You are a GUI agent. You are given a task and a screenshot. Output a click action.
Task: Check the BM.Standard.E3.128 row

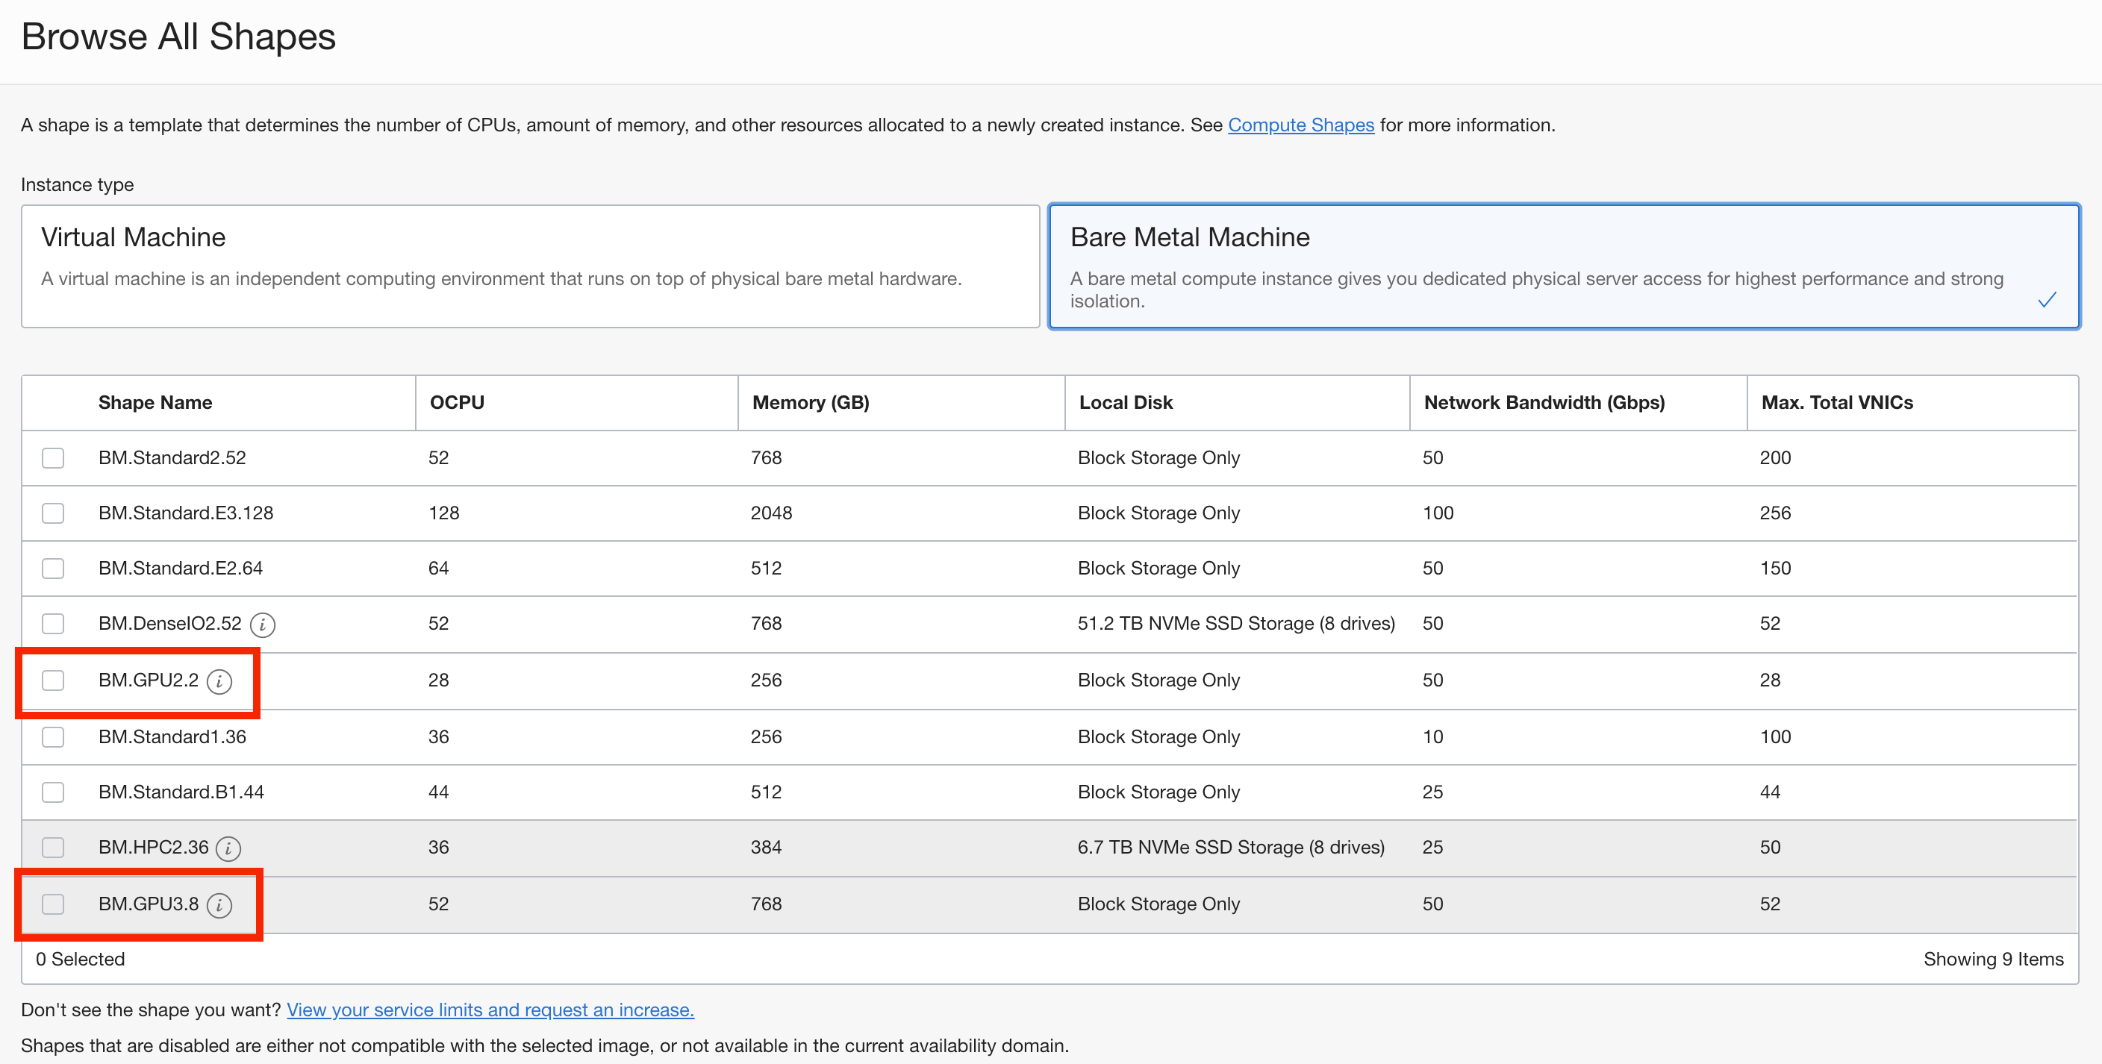[52, 513]
